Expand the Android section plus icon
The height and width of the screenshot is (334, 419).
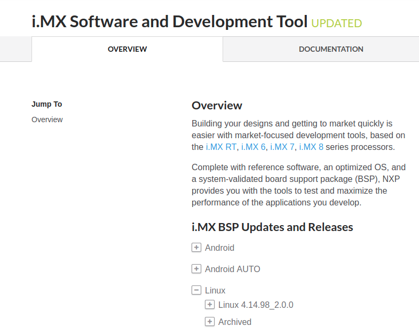[x=196, y=248]
